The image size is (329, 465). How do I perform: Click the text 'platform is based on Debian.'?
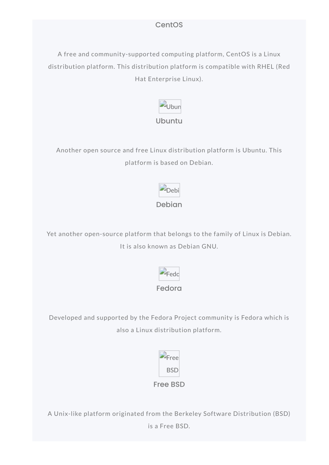tap(169, 163)
